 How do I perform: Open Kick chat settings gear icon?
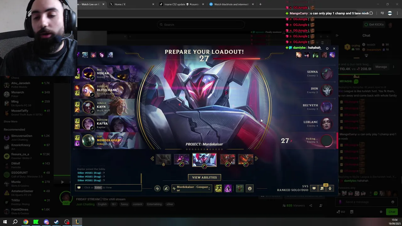381,212
